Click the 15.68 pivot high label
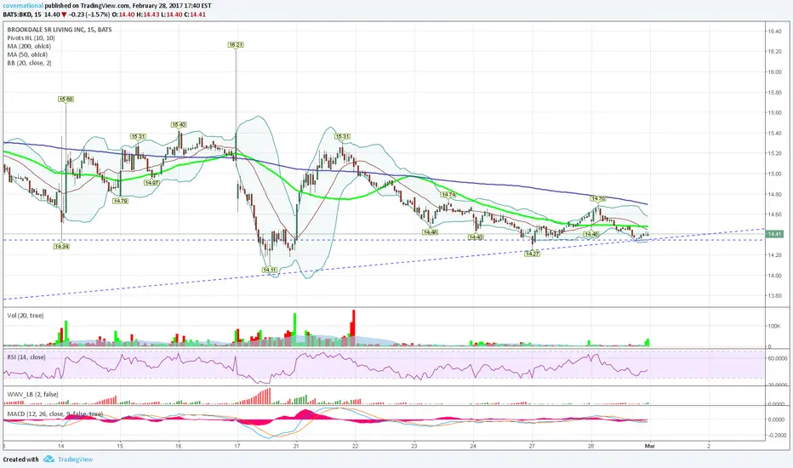 pos(66,100)
